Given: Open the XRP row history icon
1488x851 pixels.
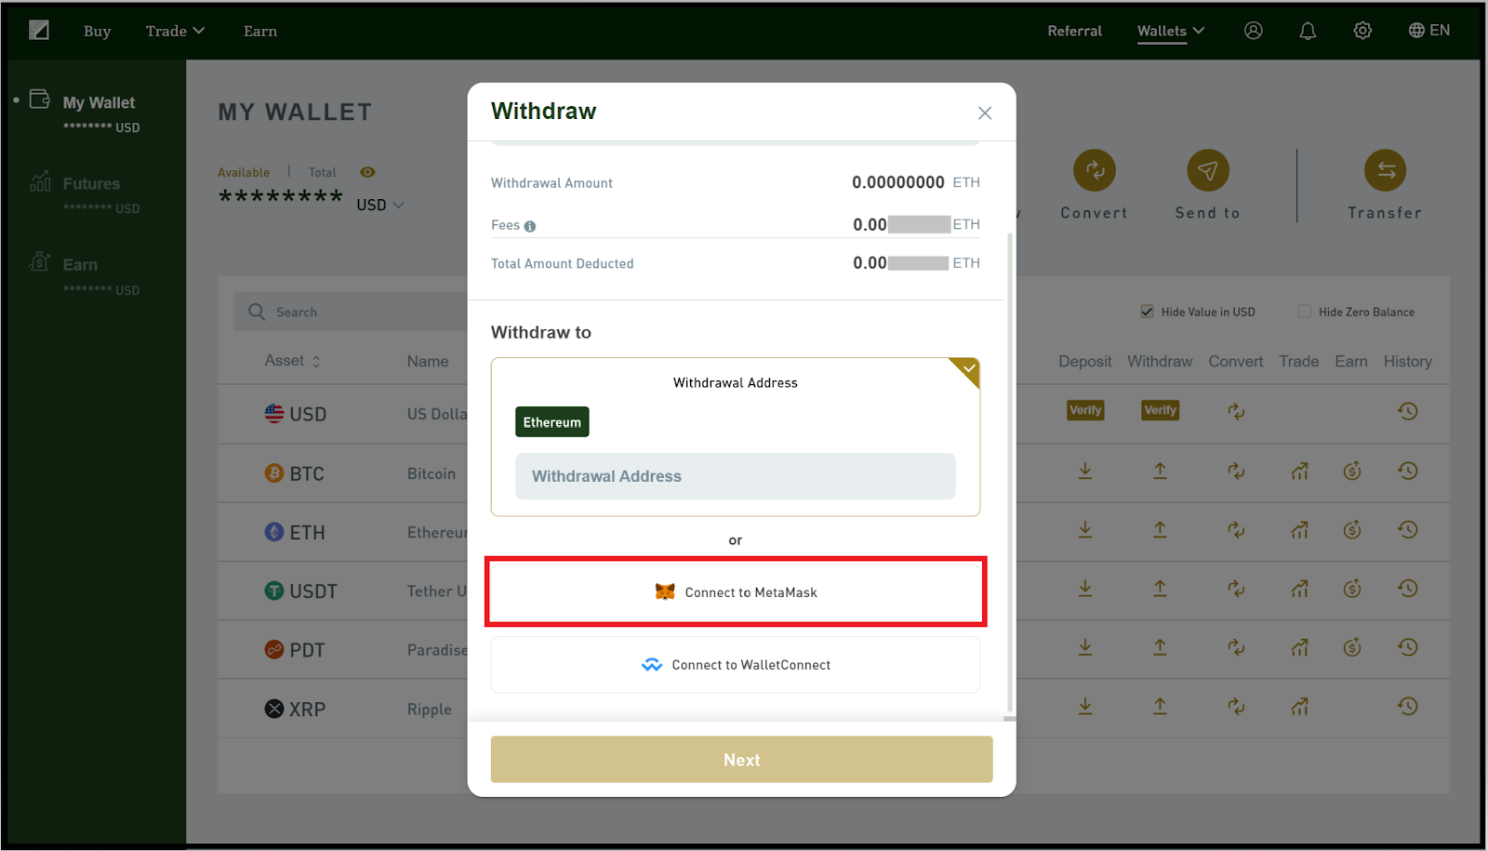Looking at the screenshot, I should pos(1408,707).
